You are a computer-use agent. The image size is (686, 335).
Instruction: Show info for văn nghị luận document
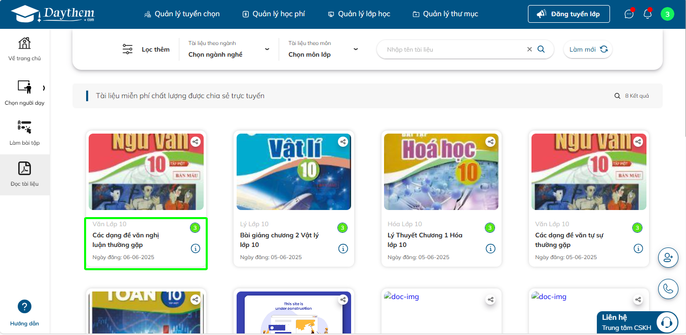196,248
